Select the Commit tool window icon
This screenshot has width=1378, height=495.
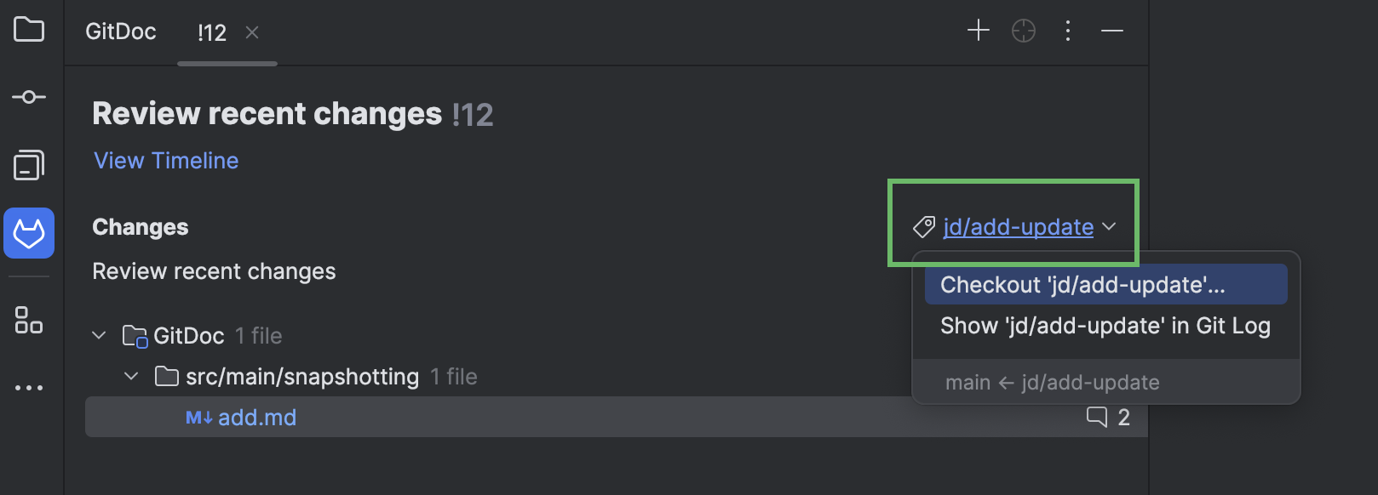click(29, 96)
